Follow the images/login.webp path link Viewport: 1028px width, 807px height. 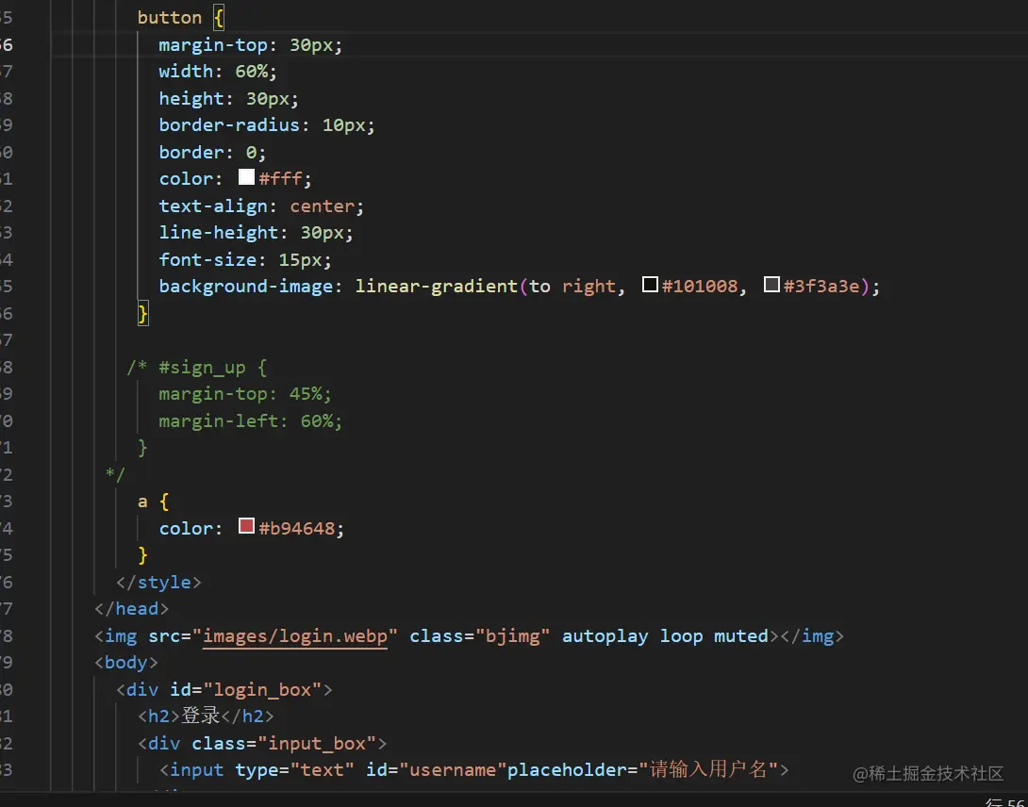click(295, 636)
